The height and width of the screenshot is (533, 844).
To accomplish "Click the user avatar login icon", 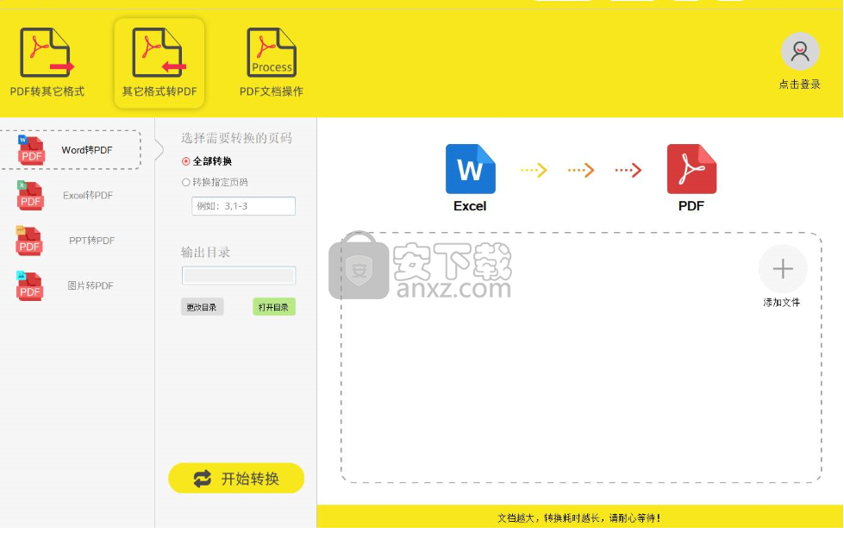I will pos(800,52).
